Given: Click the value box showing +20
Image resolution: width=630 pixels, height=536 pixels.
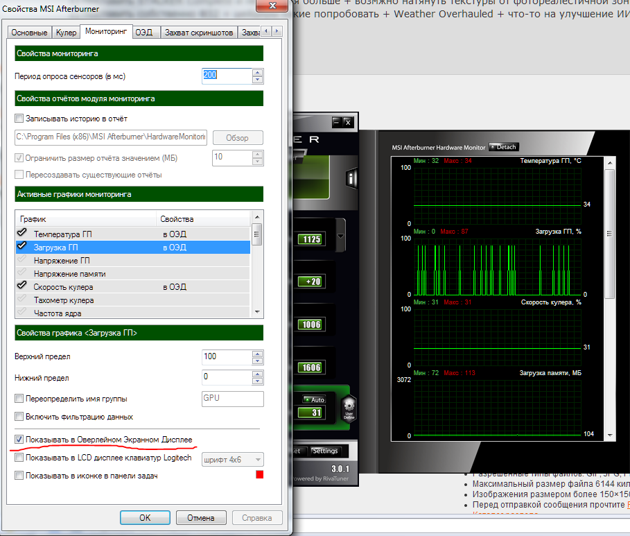Looking at the screenshot, I should pos(310,282).
